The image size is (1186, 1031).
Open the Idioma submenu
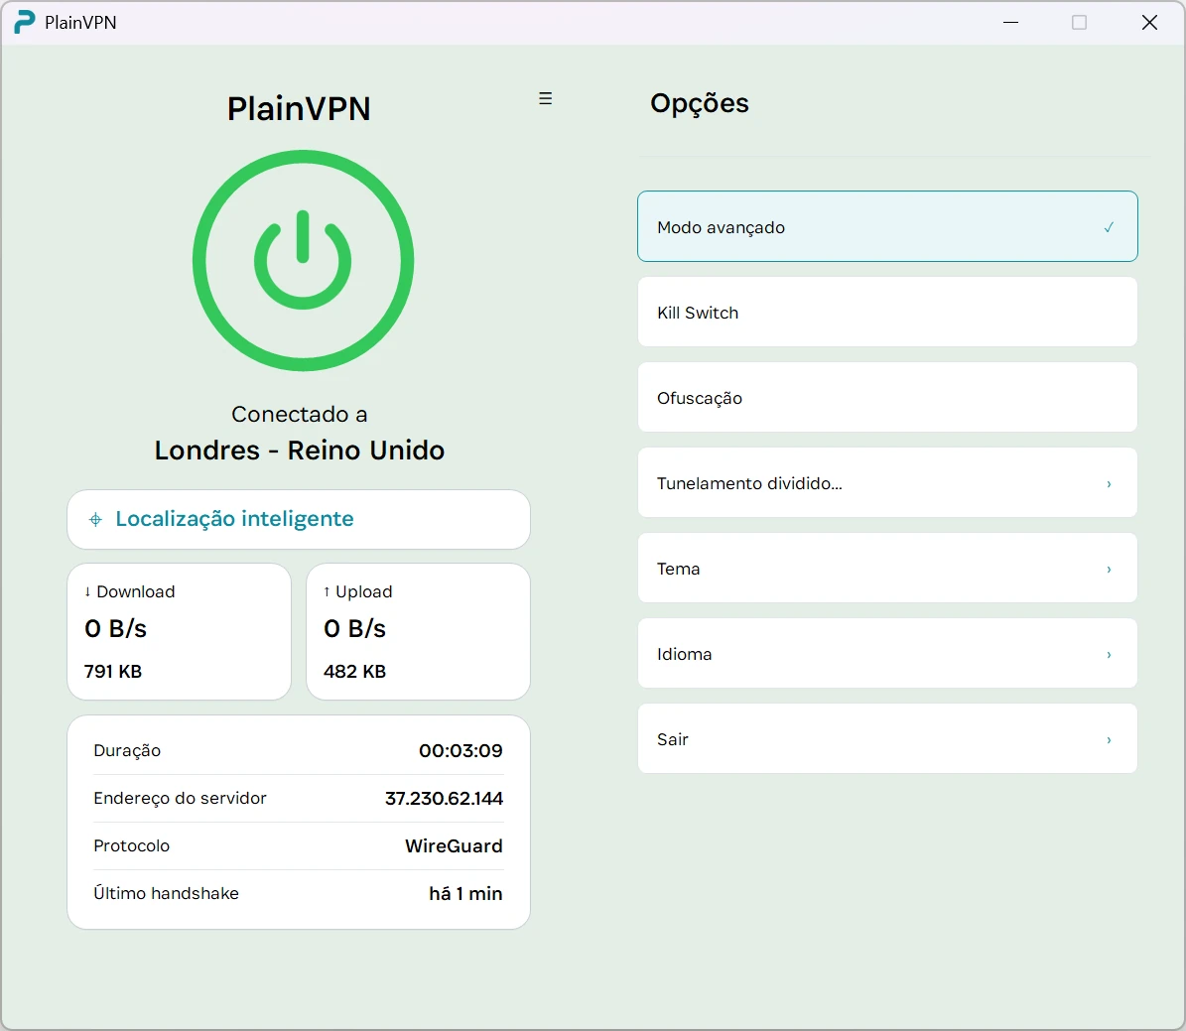click(x=887, y=654)
